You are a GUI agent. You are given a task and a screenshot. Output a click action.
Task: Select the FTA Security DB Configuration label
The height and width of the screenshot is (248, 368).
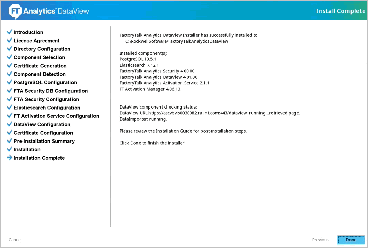tap(51, 91)
